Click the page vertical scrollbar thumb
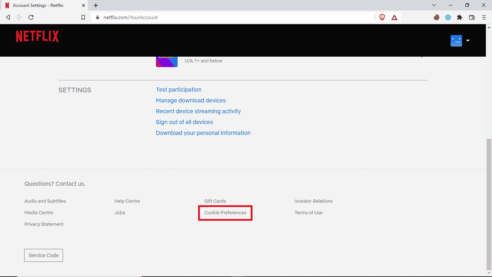Screen dimensions: 492x277 [489, 204]
